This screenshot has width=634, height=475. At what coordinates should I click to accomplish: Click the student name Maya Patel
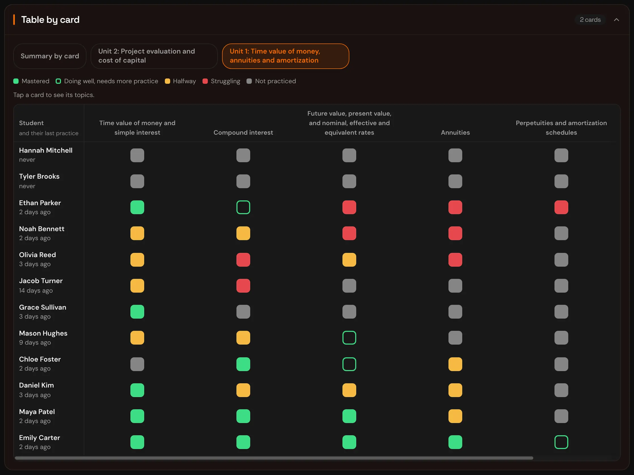coord(37,412)
